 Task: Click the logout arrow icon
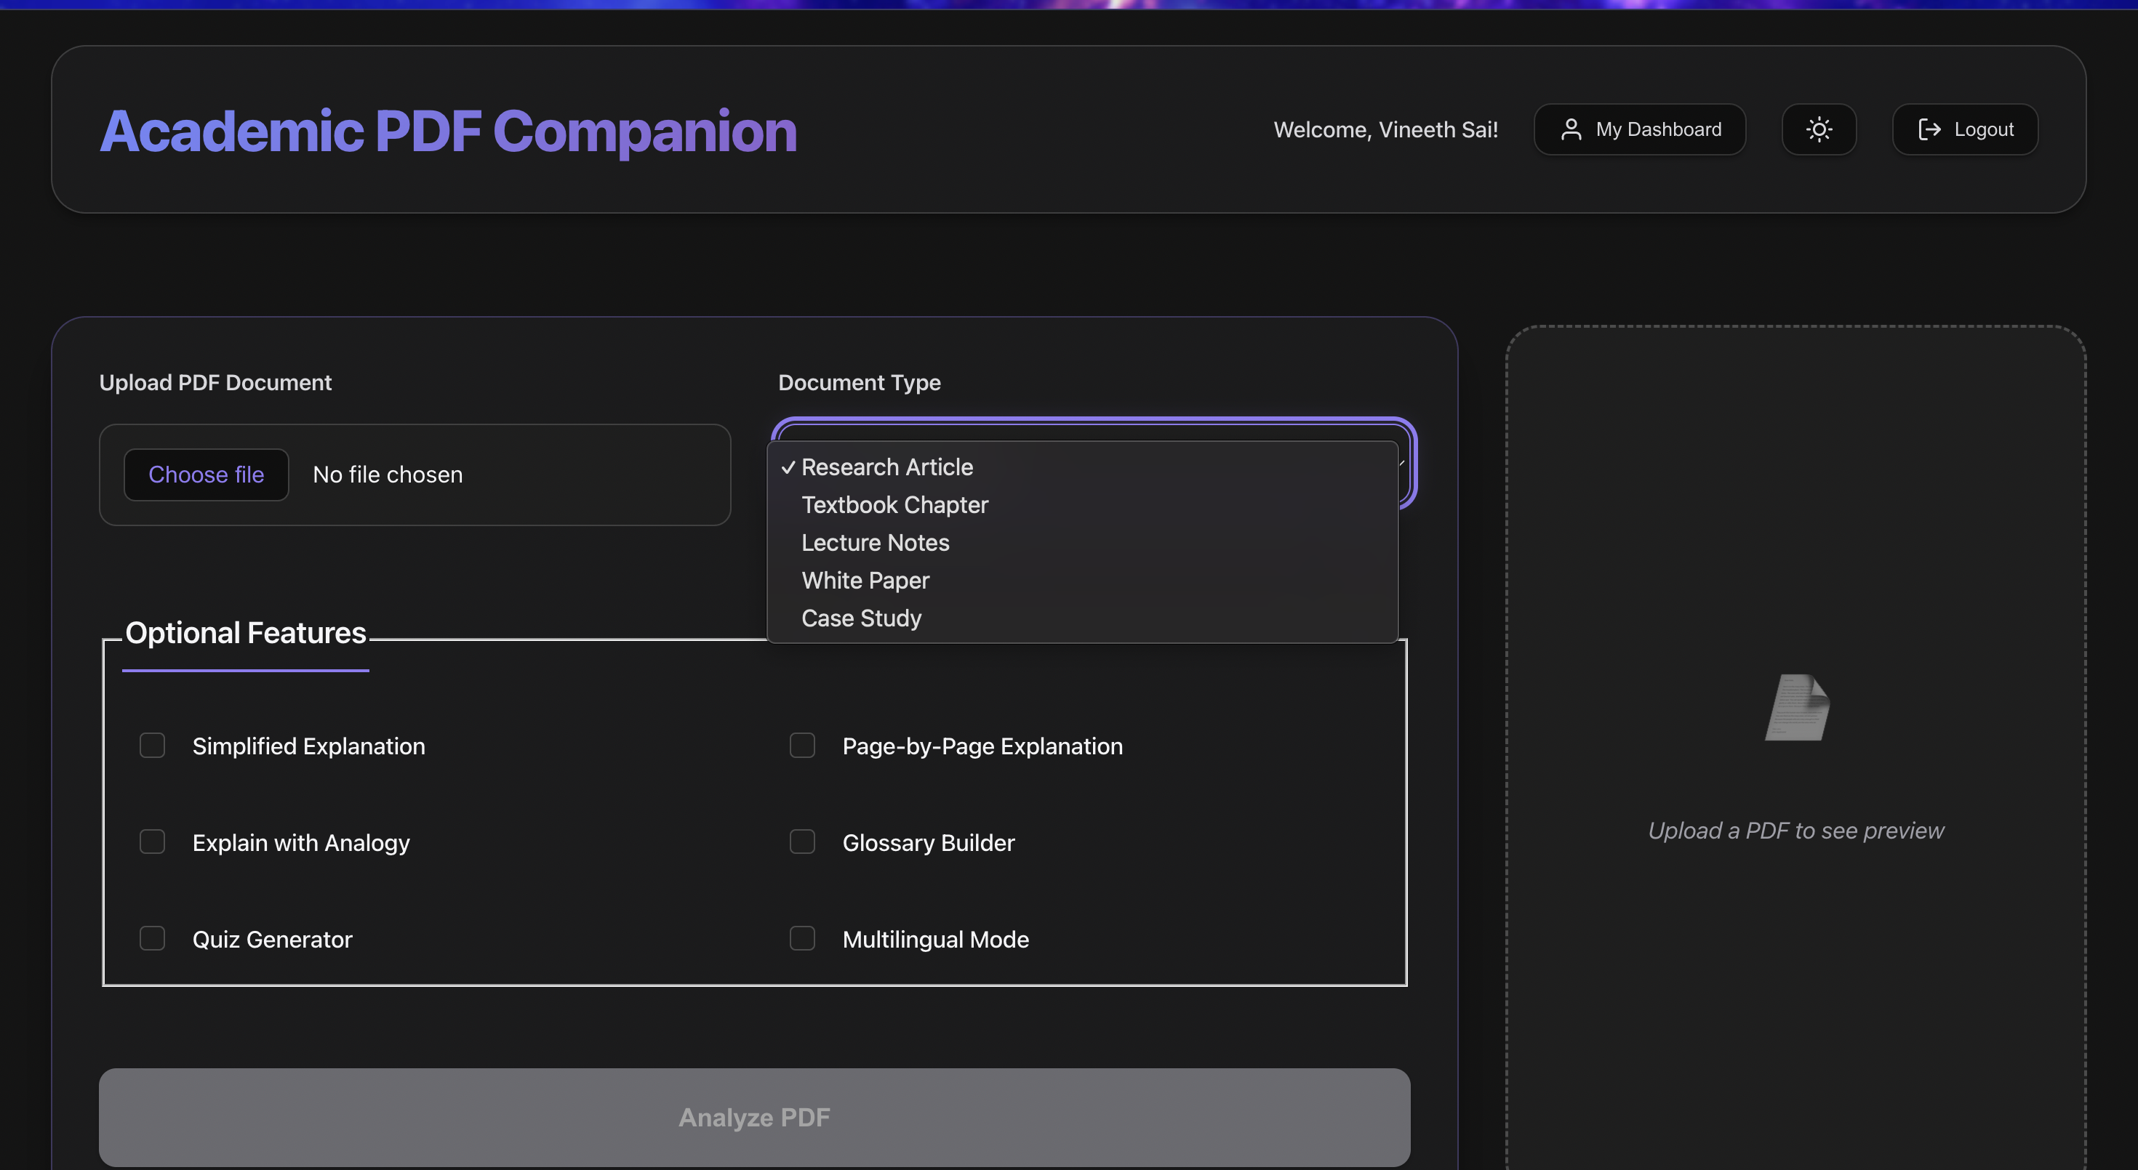tap(1929, 129)
